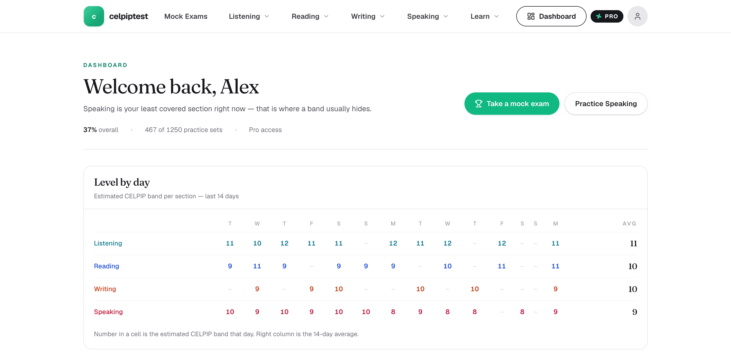Click the AVG column header
731x358 pixels.
point(629,223)
